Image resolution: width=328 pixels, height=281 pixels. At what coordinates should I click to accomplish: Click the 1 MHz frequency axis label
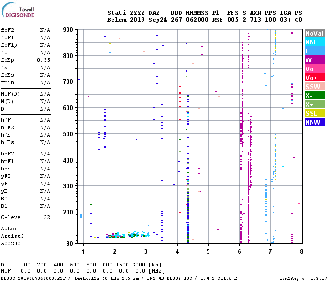tap(83, 251)
